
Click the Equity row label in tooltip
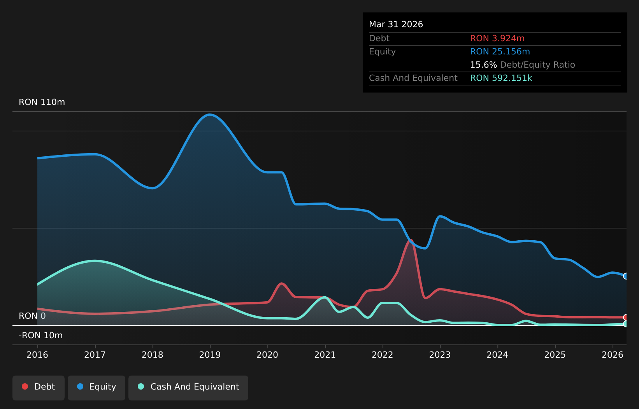pos(382,52)
